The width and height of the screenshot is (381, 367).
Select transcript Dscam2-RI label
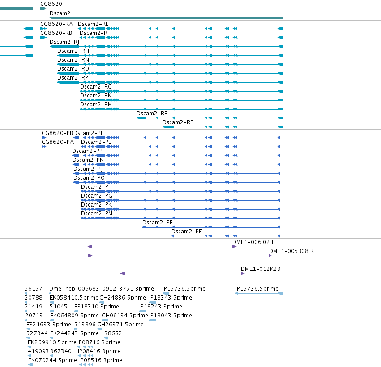[94, 33]
